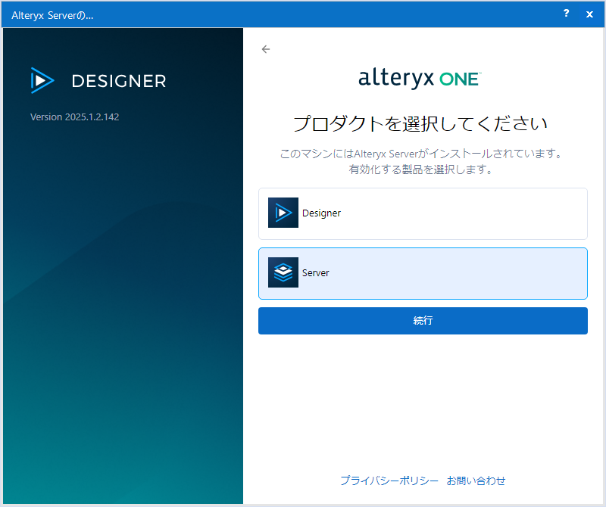Viewport: 606px width, 507px height.
Task: Click the text stating Alteryx Server is installed
Action: (421, 154)
